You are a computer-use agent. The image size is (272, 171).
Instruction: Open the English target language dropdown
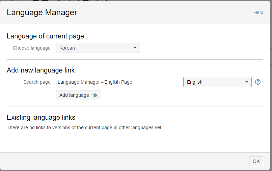coord(217,82)
